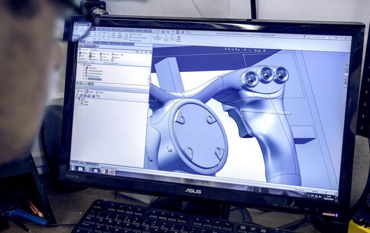Open the VisualCAM 2014 menu
The width and height of the screenshot is (370, 233).
tap(128, 30)
